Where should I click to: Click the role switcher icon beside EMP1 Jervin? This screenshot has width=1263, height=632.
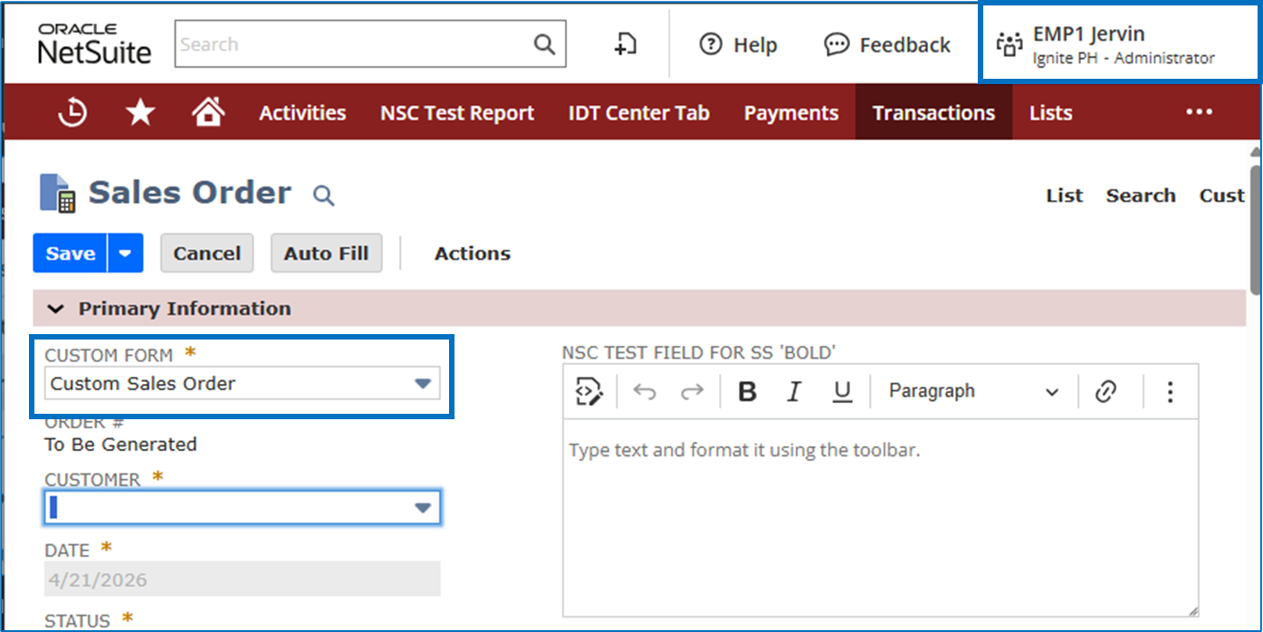(1009, 44)
